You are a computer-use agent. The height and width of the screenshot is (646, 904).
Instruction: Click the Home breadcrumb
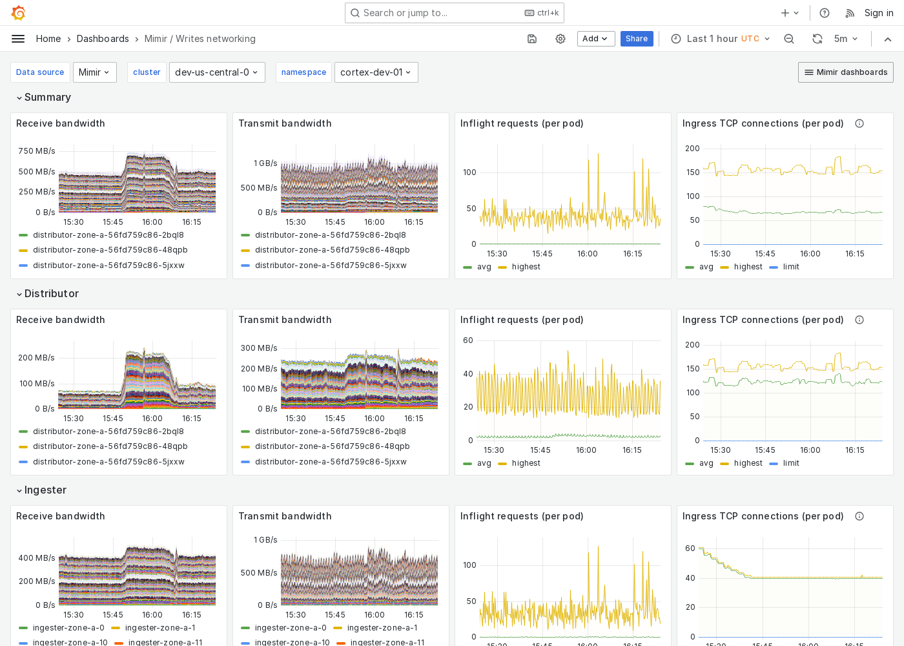48,39
